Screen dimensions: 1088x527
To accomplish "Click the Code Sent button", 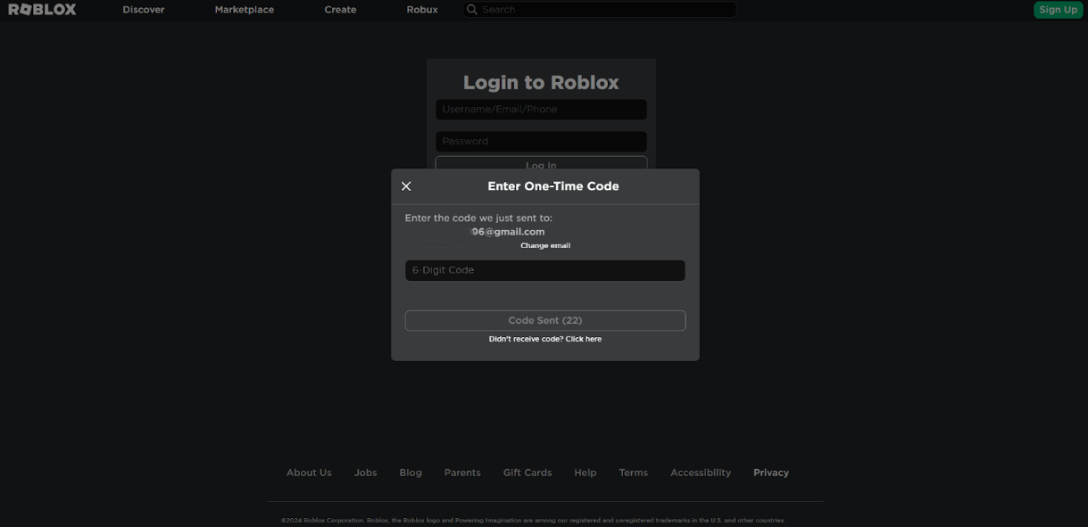I will click(544, 320).
